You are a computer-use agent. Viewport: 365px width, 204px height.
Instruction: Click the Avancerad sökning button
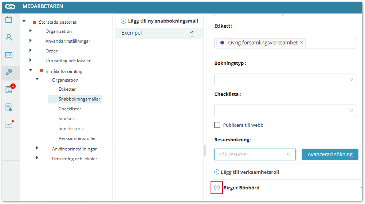click(330, 154)
